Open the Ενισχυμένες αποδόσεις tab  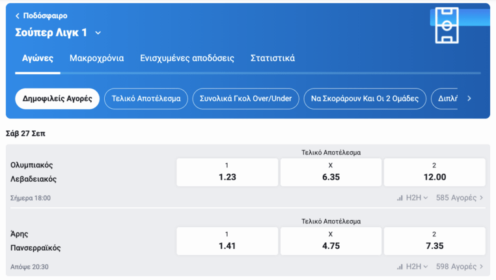tap(187, 58)
